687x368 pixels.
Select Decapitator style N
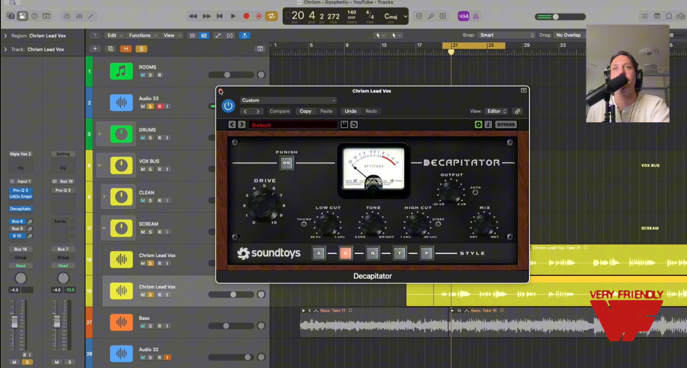(372, 253)
